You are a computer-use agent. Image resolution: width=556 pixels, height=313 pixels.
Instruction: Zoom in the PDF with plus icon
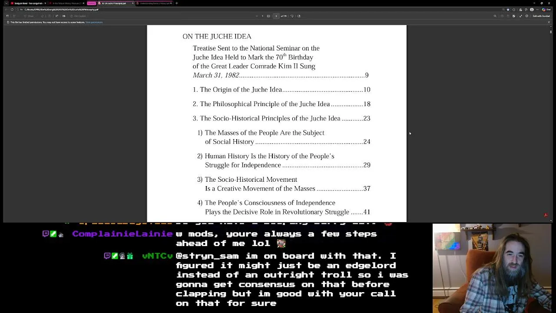tap(262, 16)
